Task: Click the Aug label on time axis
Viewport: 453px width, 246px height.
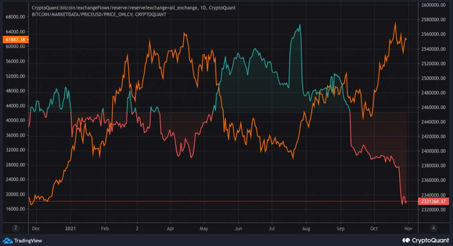Action: (306, 228)
